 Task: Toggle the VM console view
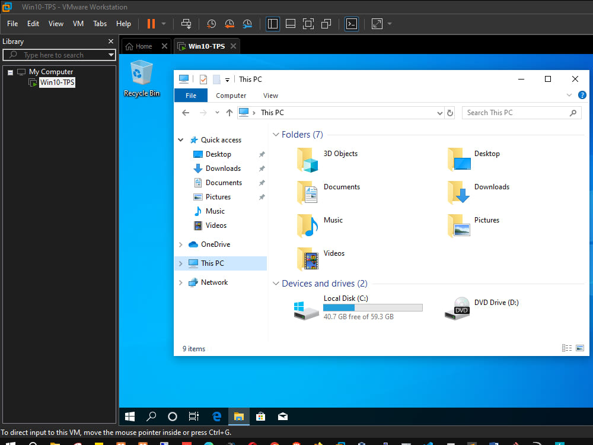click(351, 24)
